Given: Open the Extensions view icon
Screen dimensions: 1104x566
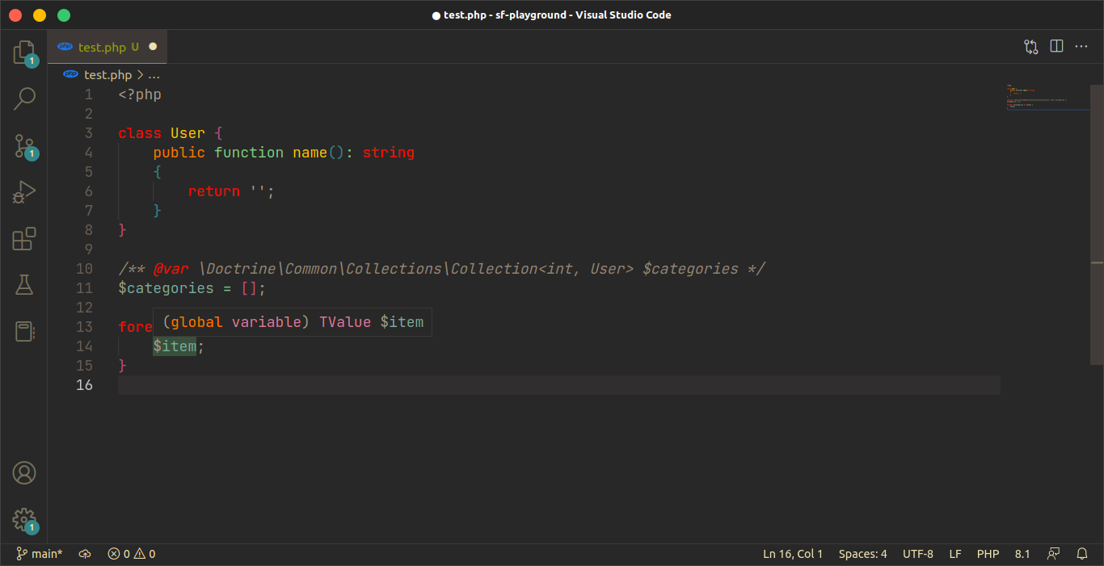Looking at the screenshot, I should click(24, 239).
